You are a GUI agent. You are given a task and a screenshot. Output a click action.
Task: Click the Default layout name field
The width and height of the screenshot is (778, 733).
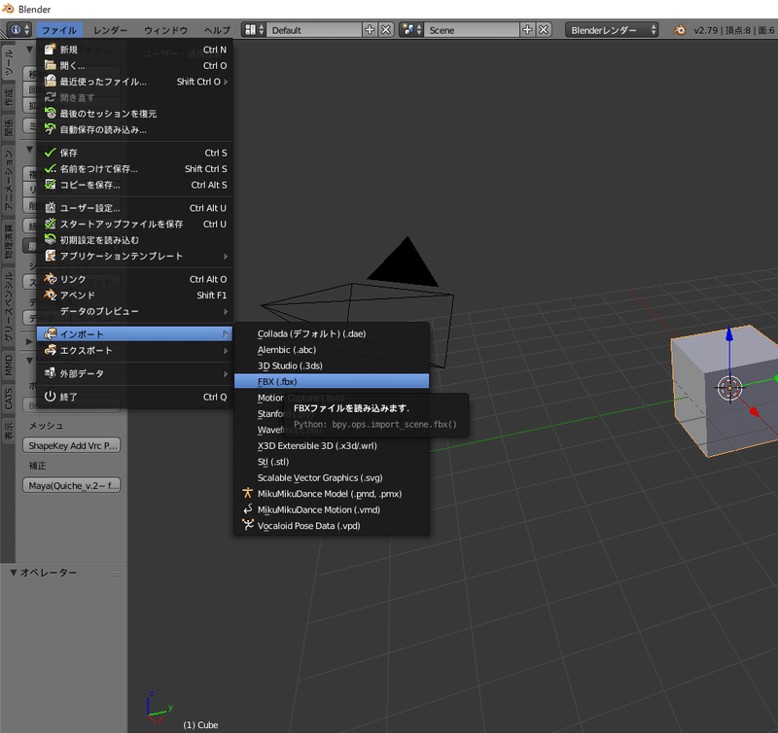pos(313,30)
